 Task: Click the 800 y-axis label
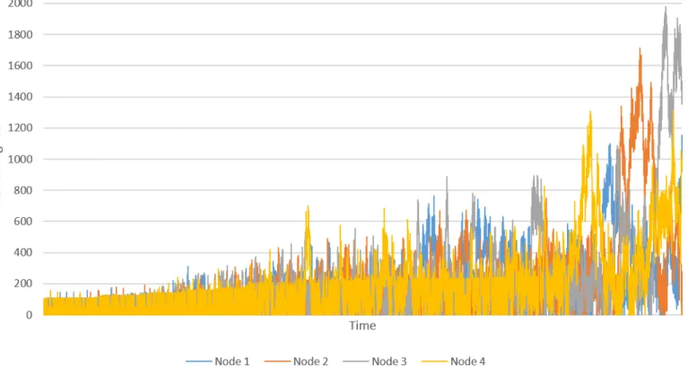(x=22, y=190)
